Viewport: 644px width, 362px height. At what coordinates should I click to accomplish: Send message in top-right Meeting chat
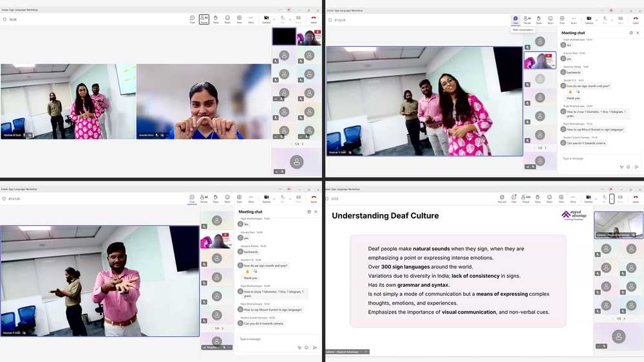(637, 167)
